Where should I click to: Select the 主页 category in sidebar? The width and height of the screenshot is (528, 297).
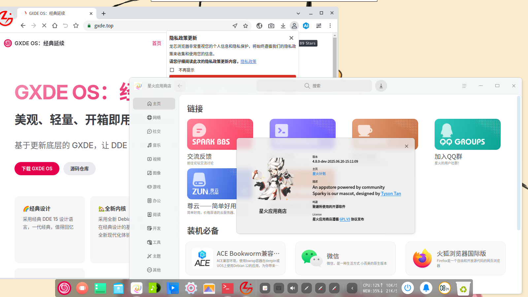pyautogui.click(x=154, y=104)
